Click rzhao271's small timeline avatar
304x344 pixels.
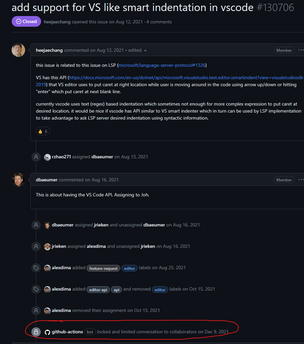(x=47, y=157)
